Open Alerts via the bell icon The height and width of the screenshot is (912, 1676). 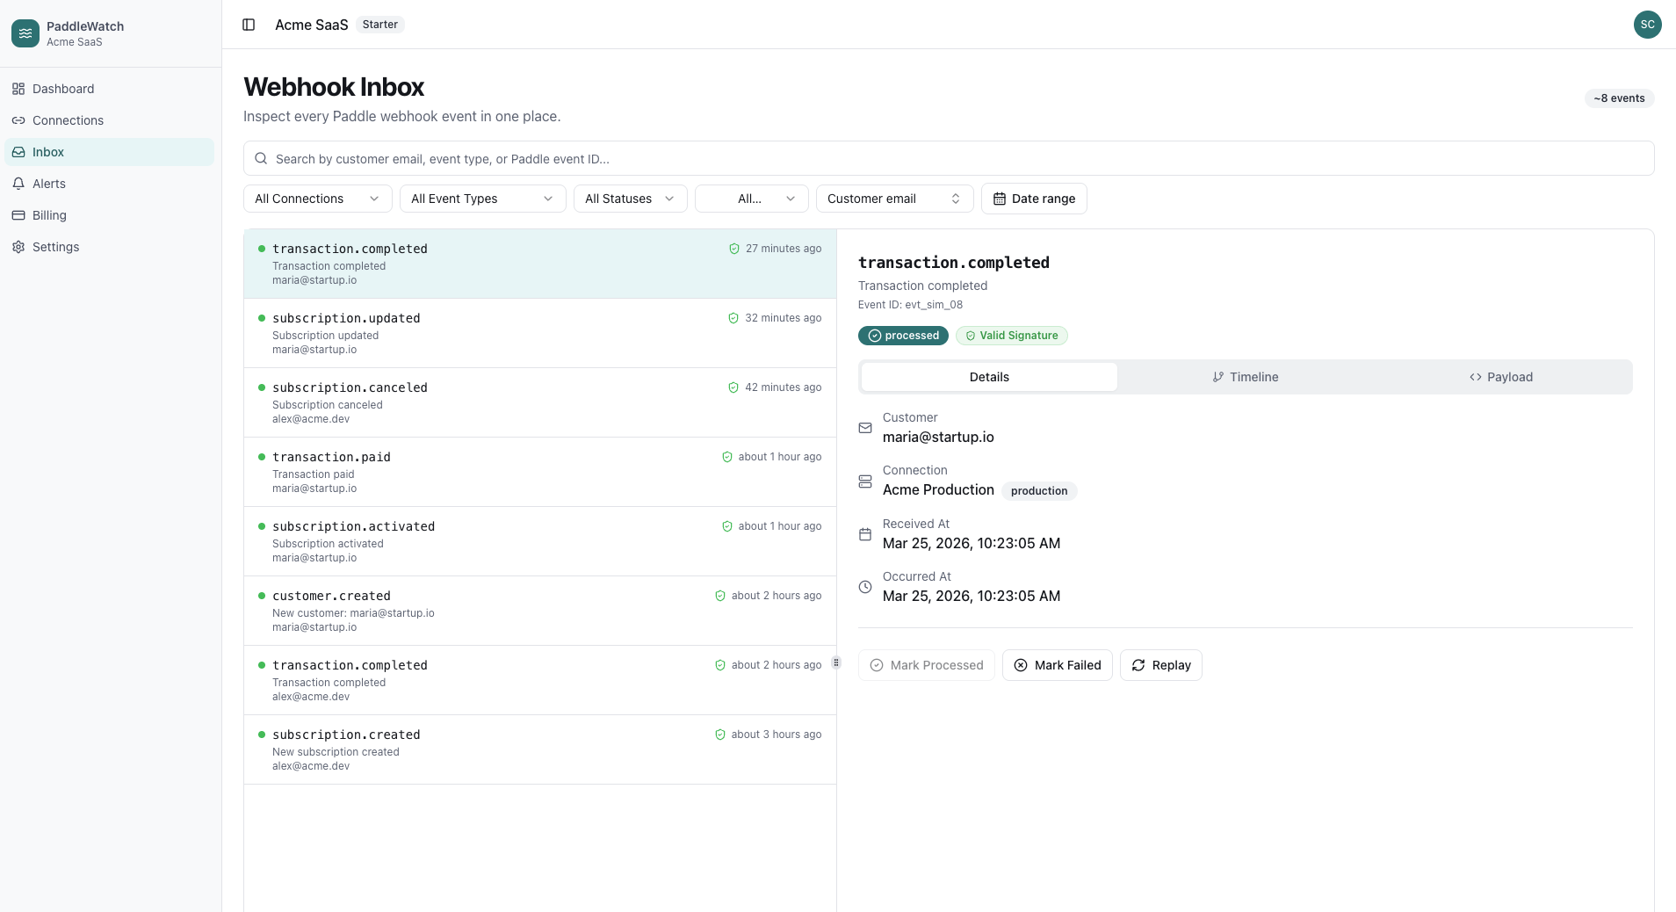point(18,184)
